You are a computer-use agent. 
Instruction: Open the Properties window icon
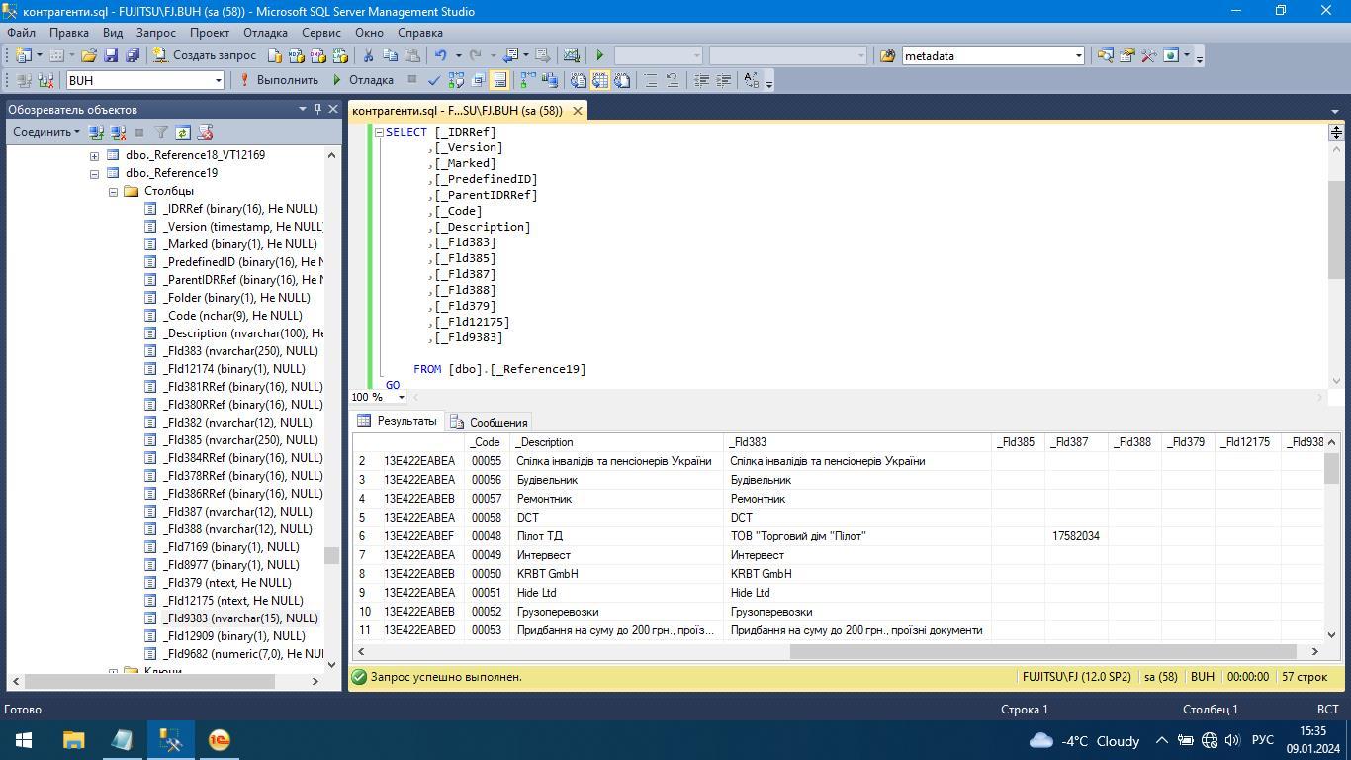point(1126,56)
